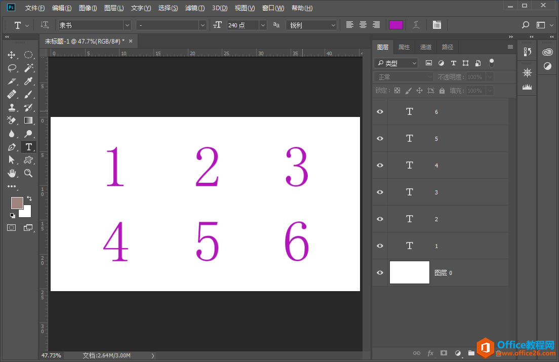This screenshot has height=362, width=559.
Task: Select the Gradient tool
Action: click(x=28, y=120)
